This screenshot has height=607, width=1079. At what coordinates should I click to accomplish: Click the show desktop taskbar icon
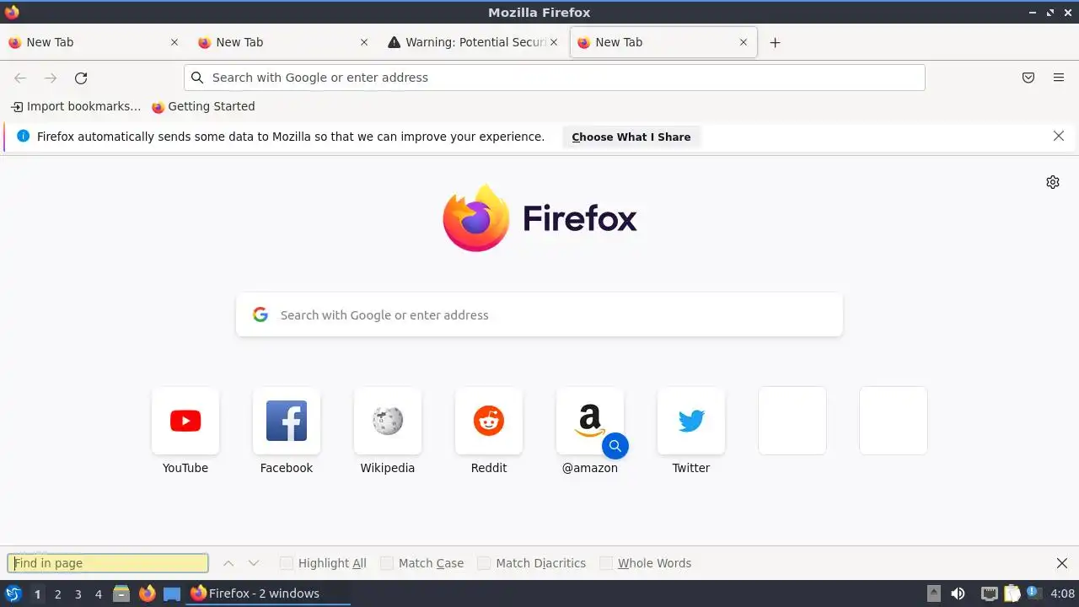[172, 594]
